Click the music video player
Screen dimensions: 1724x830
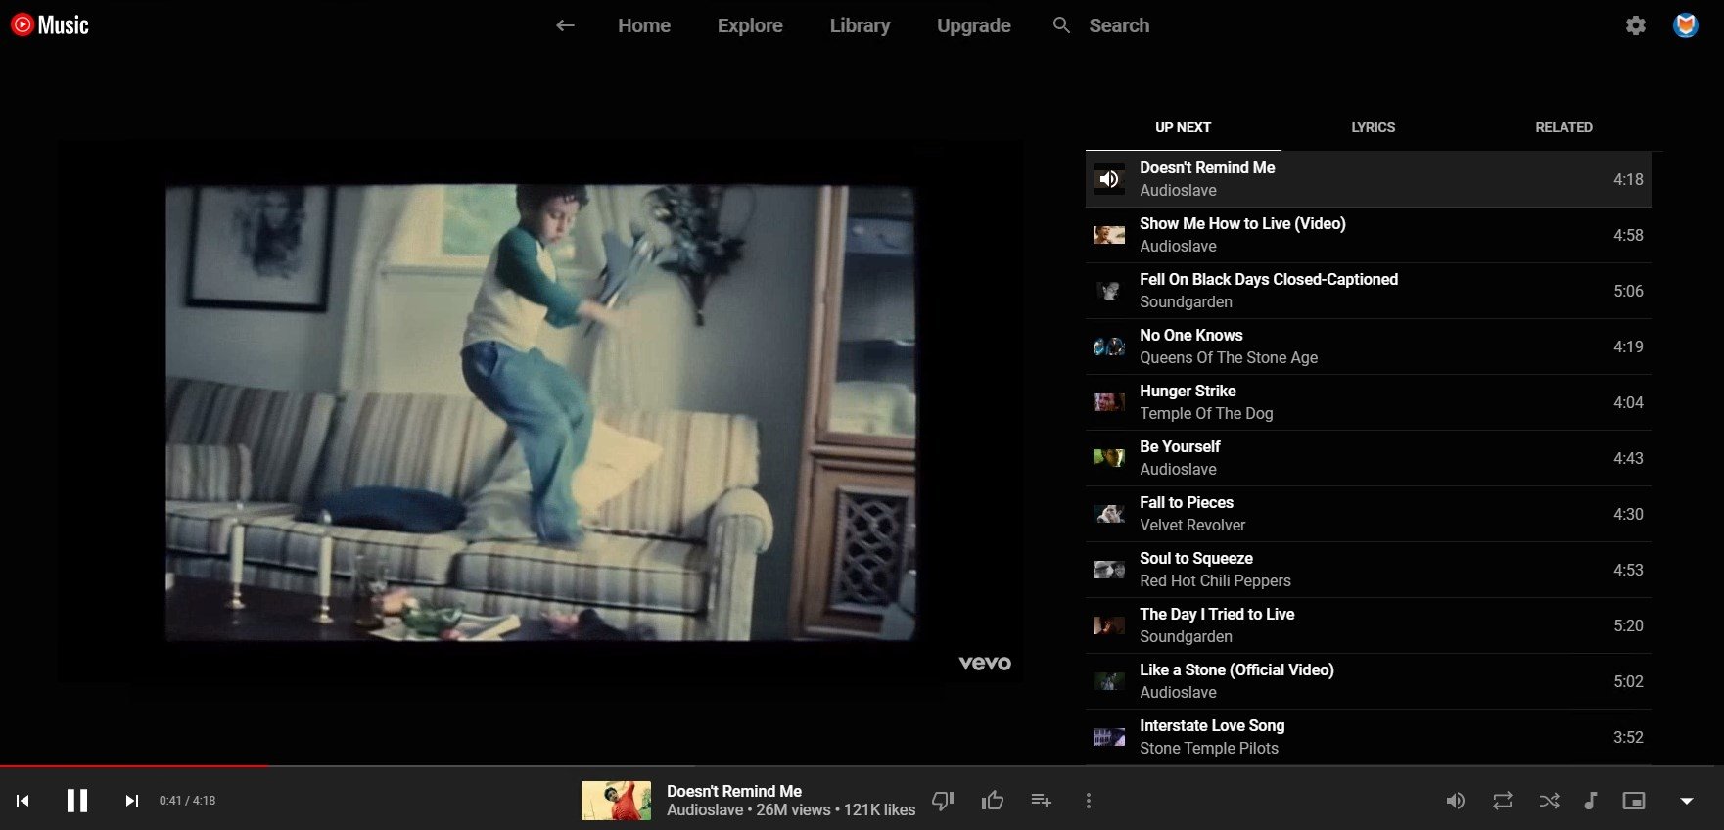pyautogui.click(x=539, y=413)
